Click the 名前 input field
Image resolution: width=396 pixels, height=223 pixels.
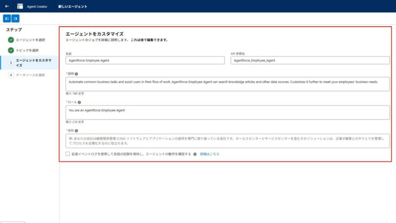click(145, 60)
